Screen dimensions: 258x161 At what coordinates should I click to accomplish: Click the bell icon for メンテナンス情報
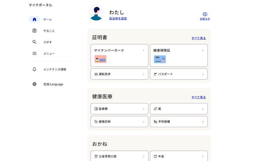[35, 69]
